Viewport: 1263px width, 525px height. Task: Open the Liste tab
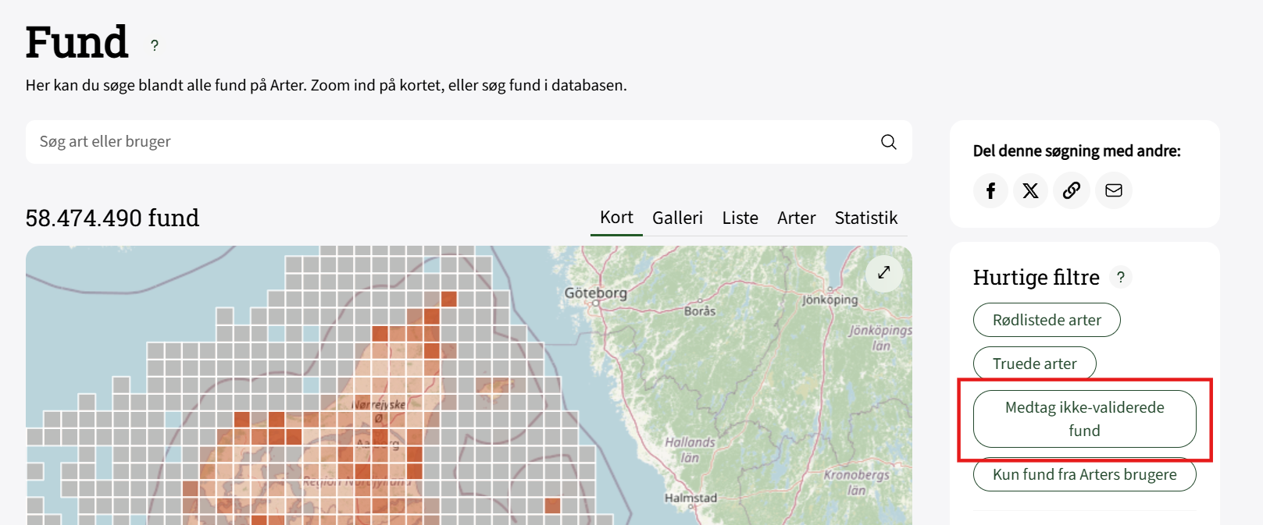[x=740, y=218]
